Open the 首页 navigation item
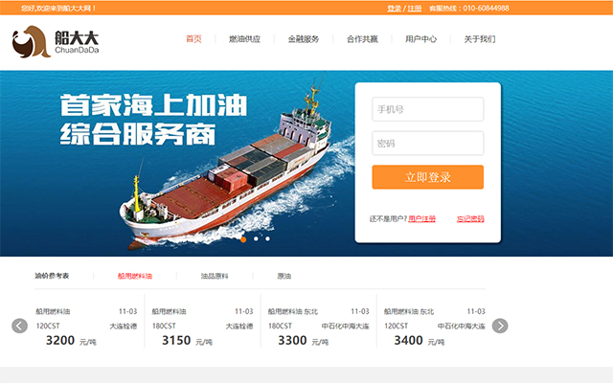 (x=193, y=38)
